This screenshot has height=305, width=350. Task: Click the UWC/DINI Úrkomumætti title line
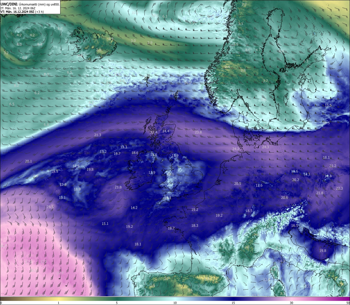pos(30,4)
